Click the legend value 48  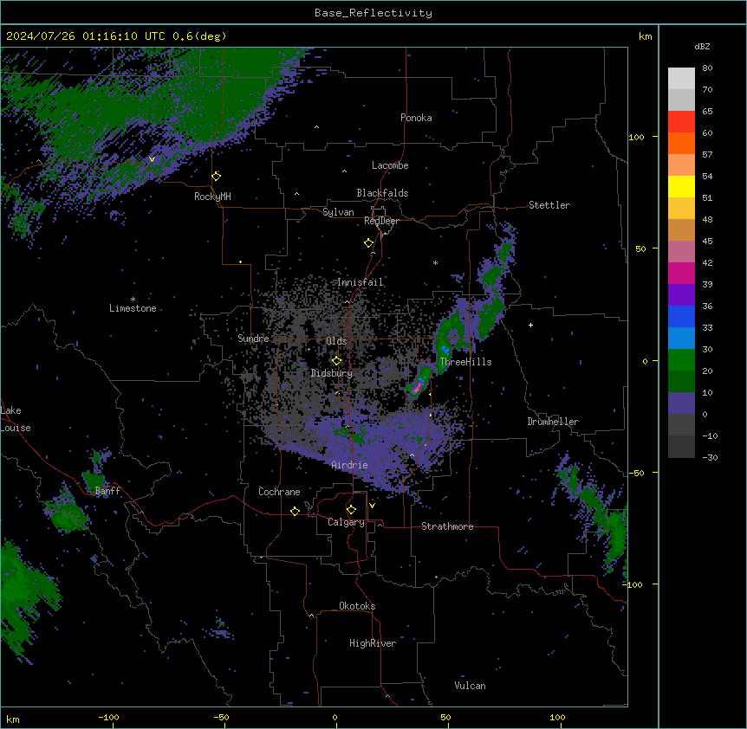(707, 219)
